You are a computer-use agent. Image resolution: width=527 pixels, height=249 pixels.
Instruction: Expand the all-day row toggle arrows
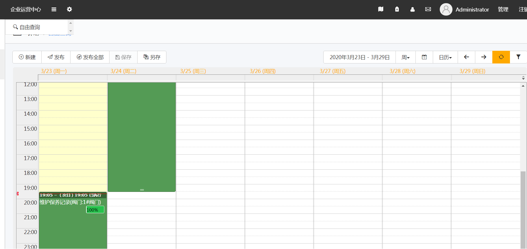coord(523,78)
